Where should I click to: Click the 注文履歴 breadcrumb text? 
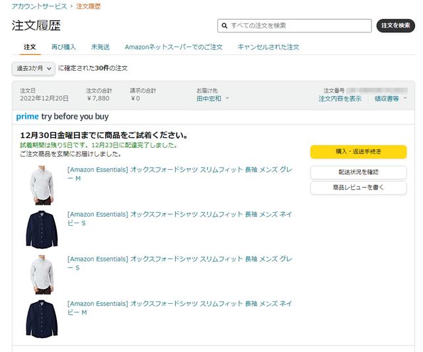tap(88, 6)
